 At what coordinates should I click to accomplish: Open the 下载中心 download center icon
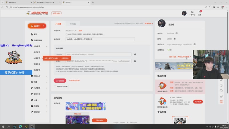tap(192, 13)
